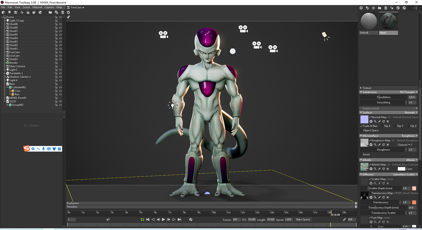The height and width of the screenshot is (230, 422).
Task: Enable the Flip Y checkbox
Action: pos(396,126)
